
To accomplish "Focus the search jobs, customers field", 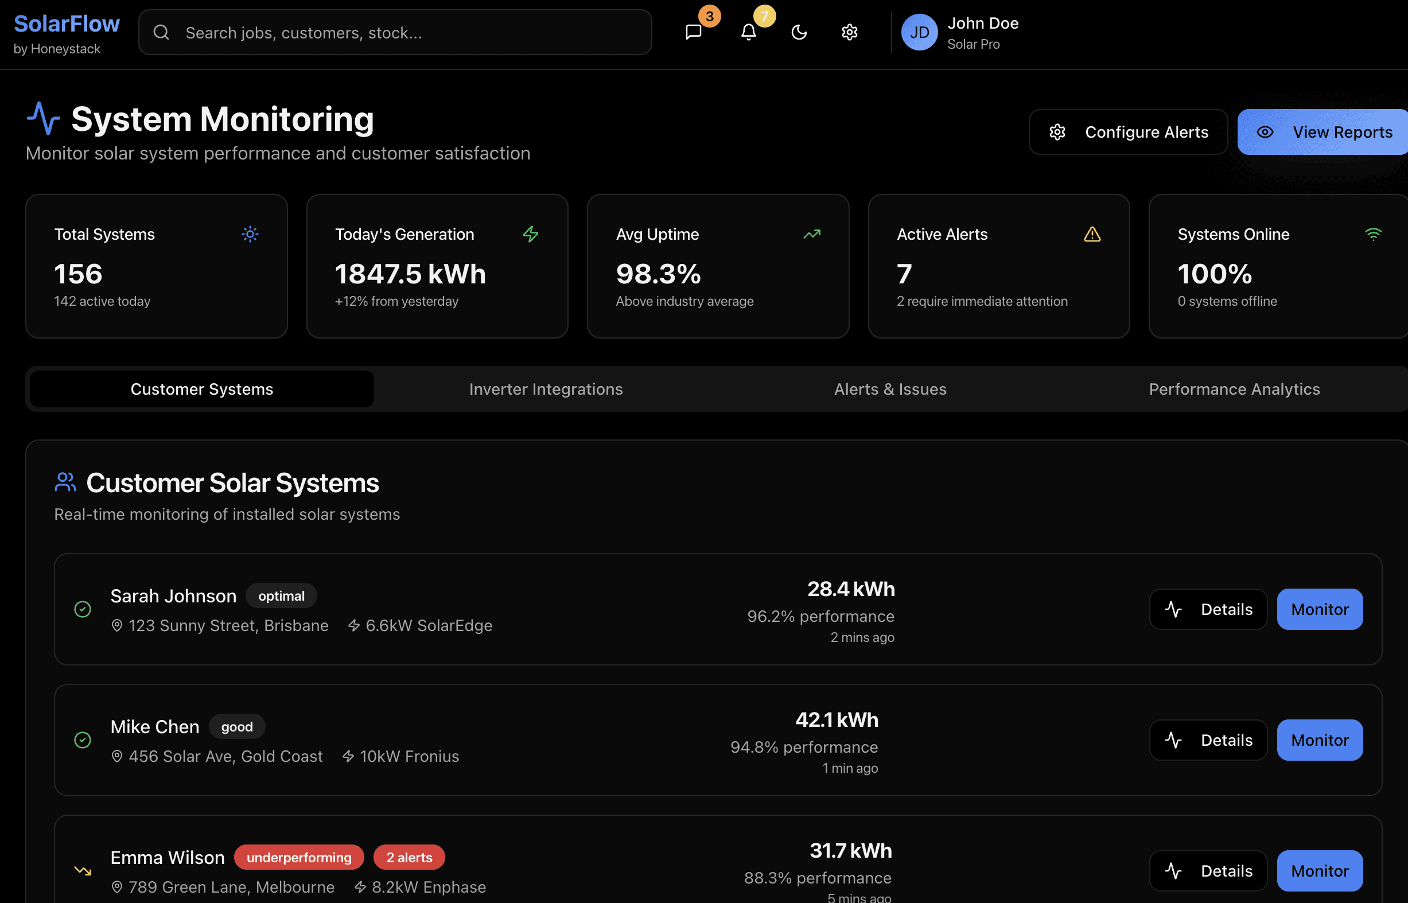I will pyautogui.click(x=410, y=32).
